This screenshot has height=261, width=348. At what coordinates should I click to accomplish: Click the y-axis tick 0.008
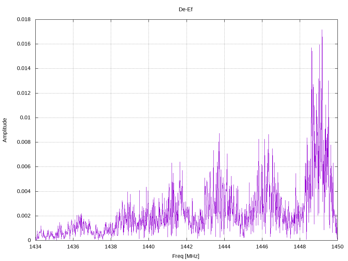[x=24, y=142]
